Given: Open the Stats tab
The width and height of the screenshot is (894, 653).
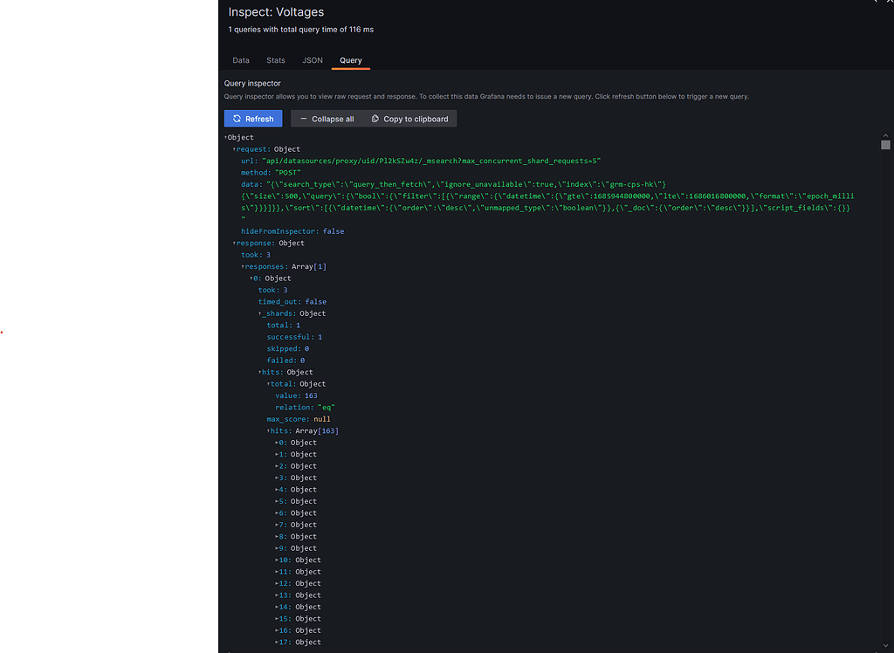Looking at the screenshot, I should (275, 59).
